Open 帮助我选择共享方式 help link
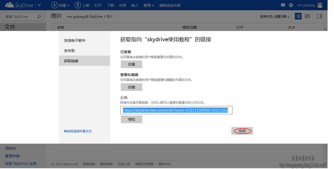The height and width of the screenshot is (169, 334). [78, 131]
